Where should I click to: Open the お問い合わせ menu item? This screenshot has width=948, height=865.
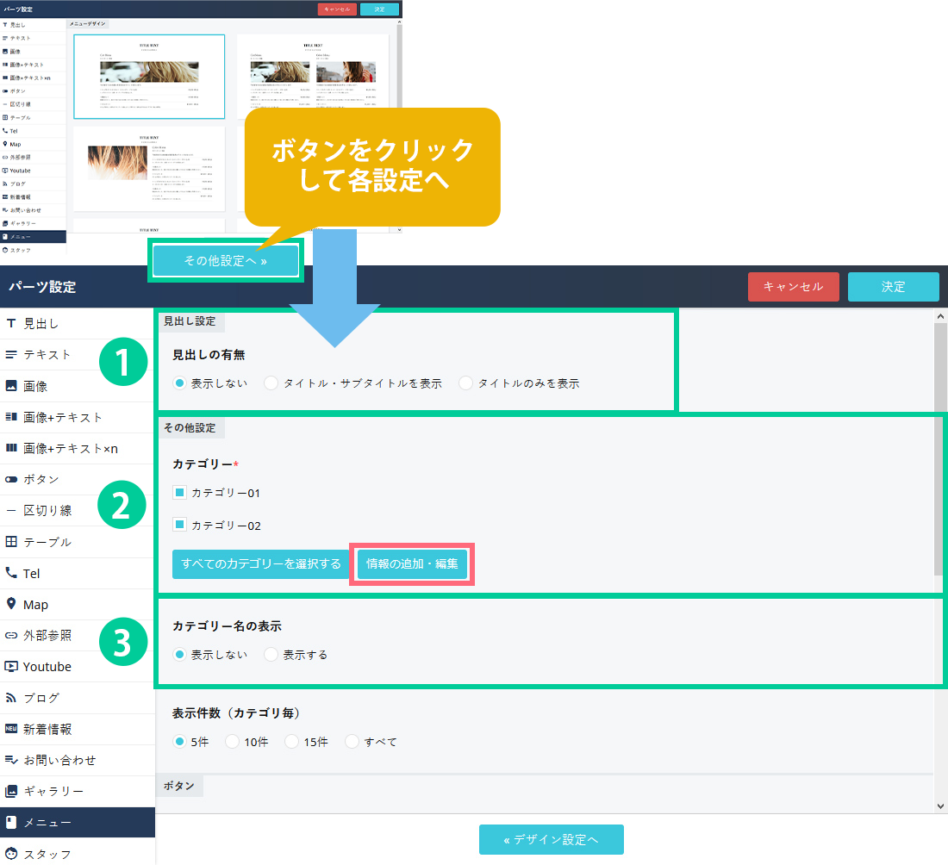(59, 760)
